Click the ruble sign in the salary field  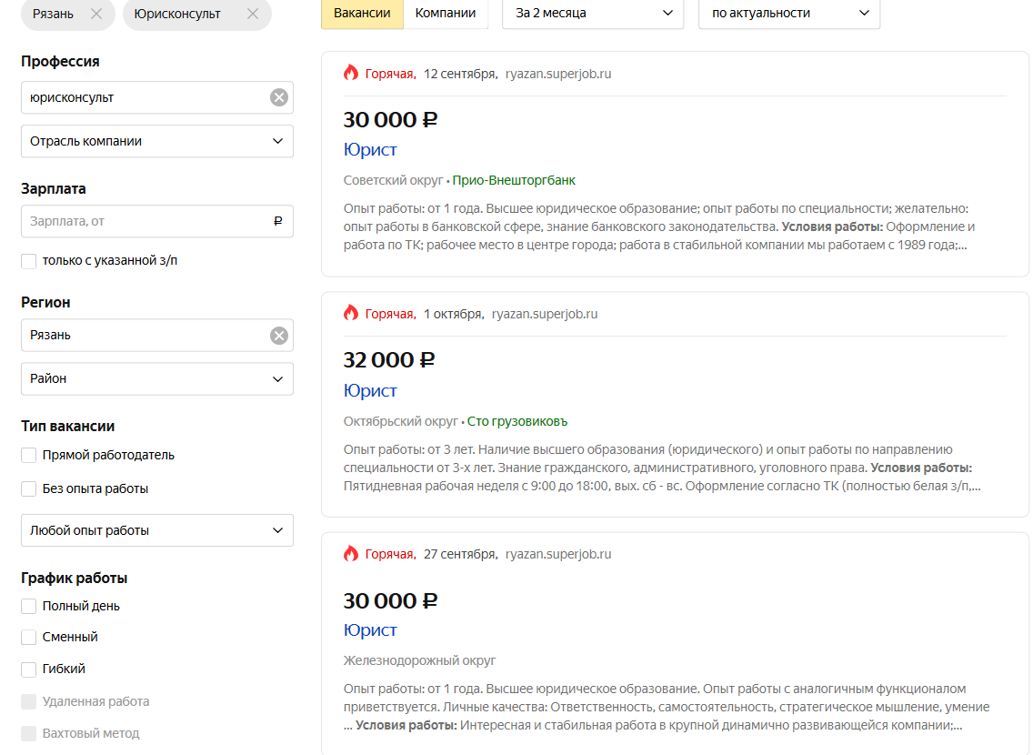(278, 221)
